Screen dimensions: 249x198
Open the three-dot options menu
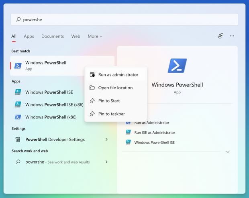coord(232,36)
